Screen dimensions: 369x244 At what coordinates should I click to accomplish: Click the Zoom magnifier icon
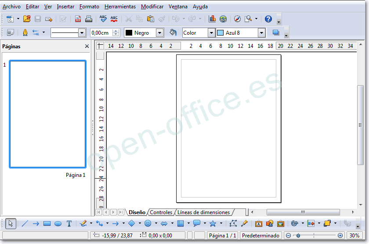tap(248, 19)
